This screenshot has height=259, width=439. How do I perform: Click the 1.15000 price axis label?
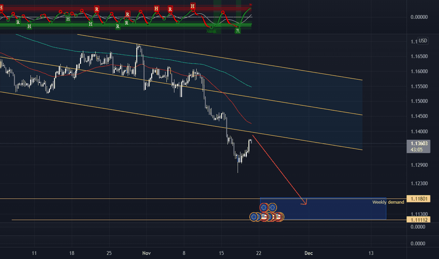tap(419, 101)
